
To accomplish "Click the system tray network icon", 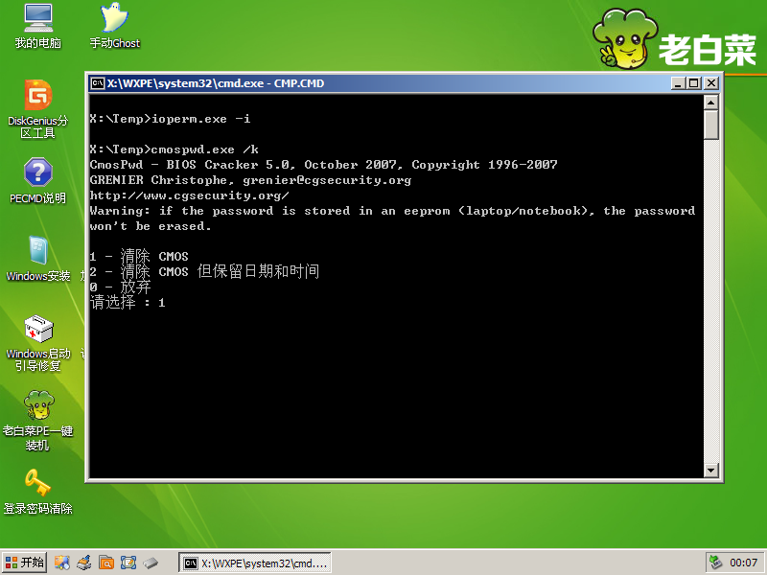I will (x=715, y=563).
